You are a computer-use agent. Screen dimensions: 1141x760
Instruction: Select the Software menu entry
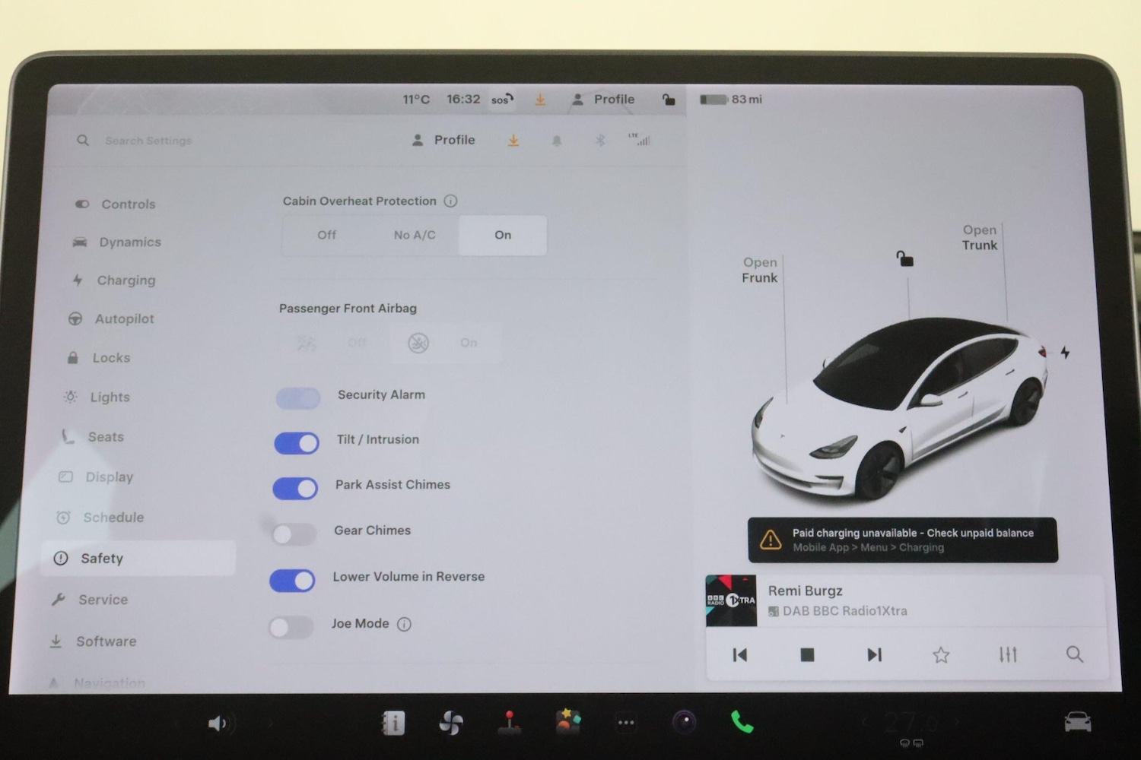[106, 641]
